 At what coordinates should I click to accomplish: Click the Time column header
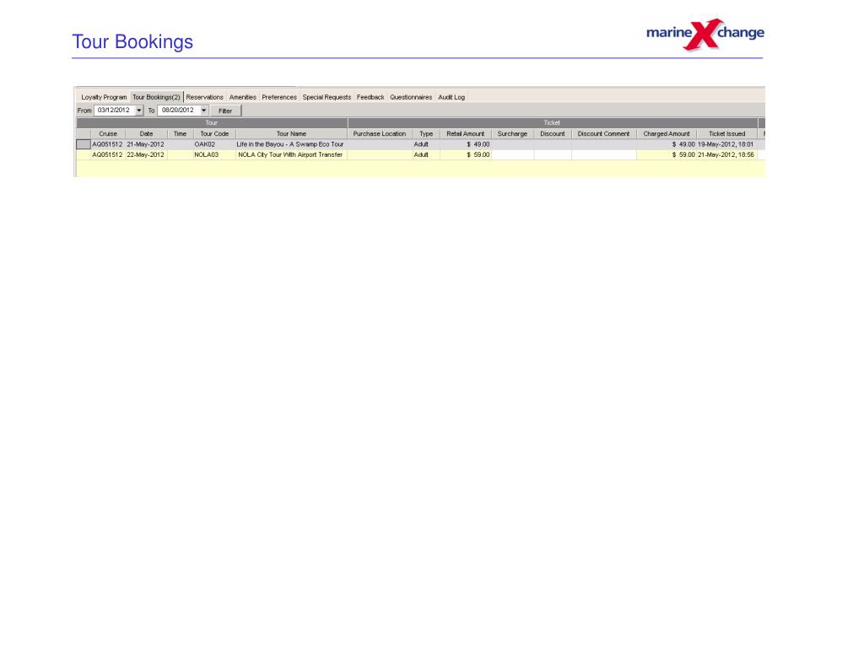(x=181, y=134)
